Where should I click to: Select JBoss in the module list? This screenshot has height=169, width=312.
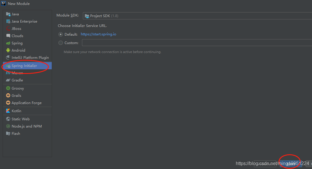pos(16,28)
